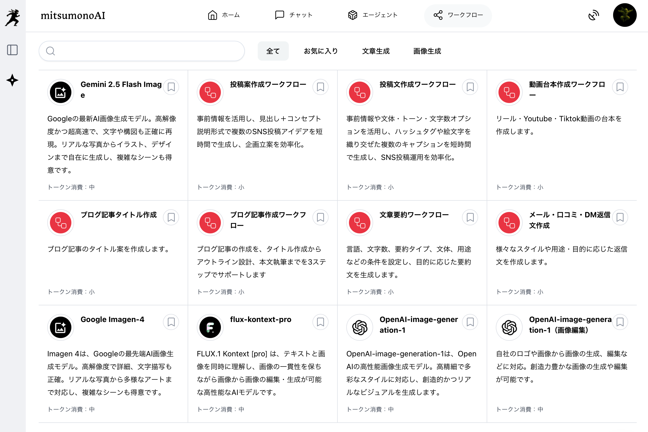Click the ninja logo icon in sidebar
This screenshot has height=432, width=648.
click(x=12, y=18)
